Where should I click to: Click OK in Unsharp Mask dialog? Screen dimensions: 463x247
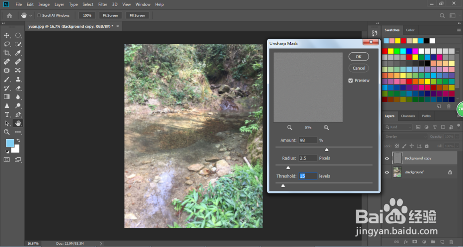[x=358, y=56]
